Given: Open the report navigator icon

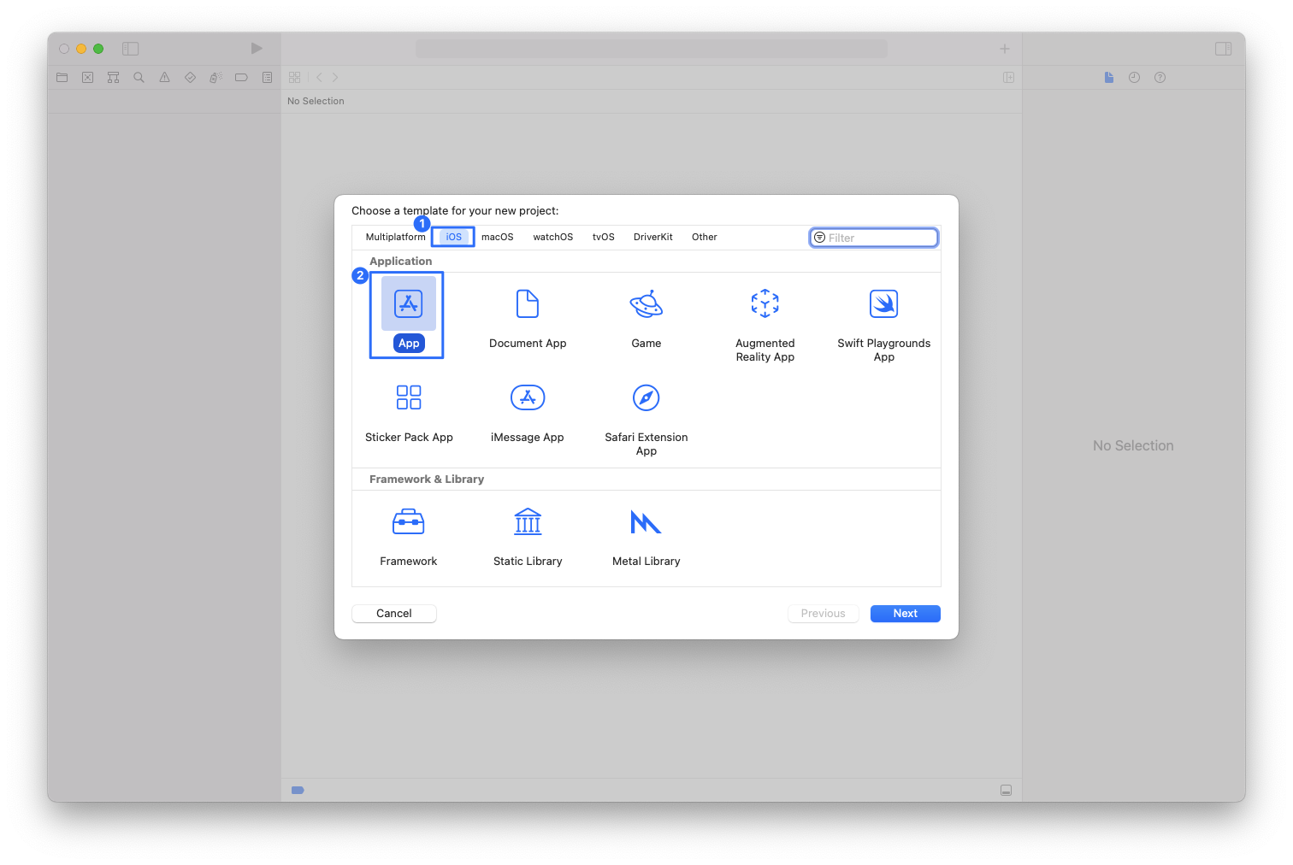Looking at the screenshot, I should click(x=268, y=77).
